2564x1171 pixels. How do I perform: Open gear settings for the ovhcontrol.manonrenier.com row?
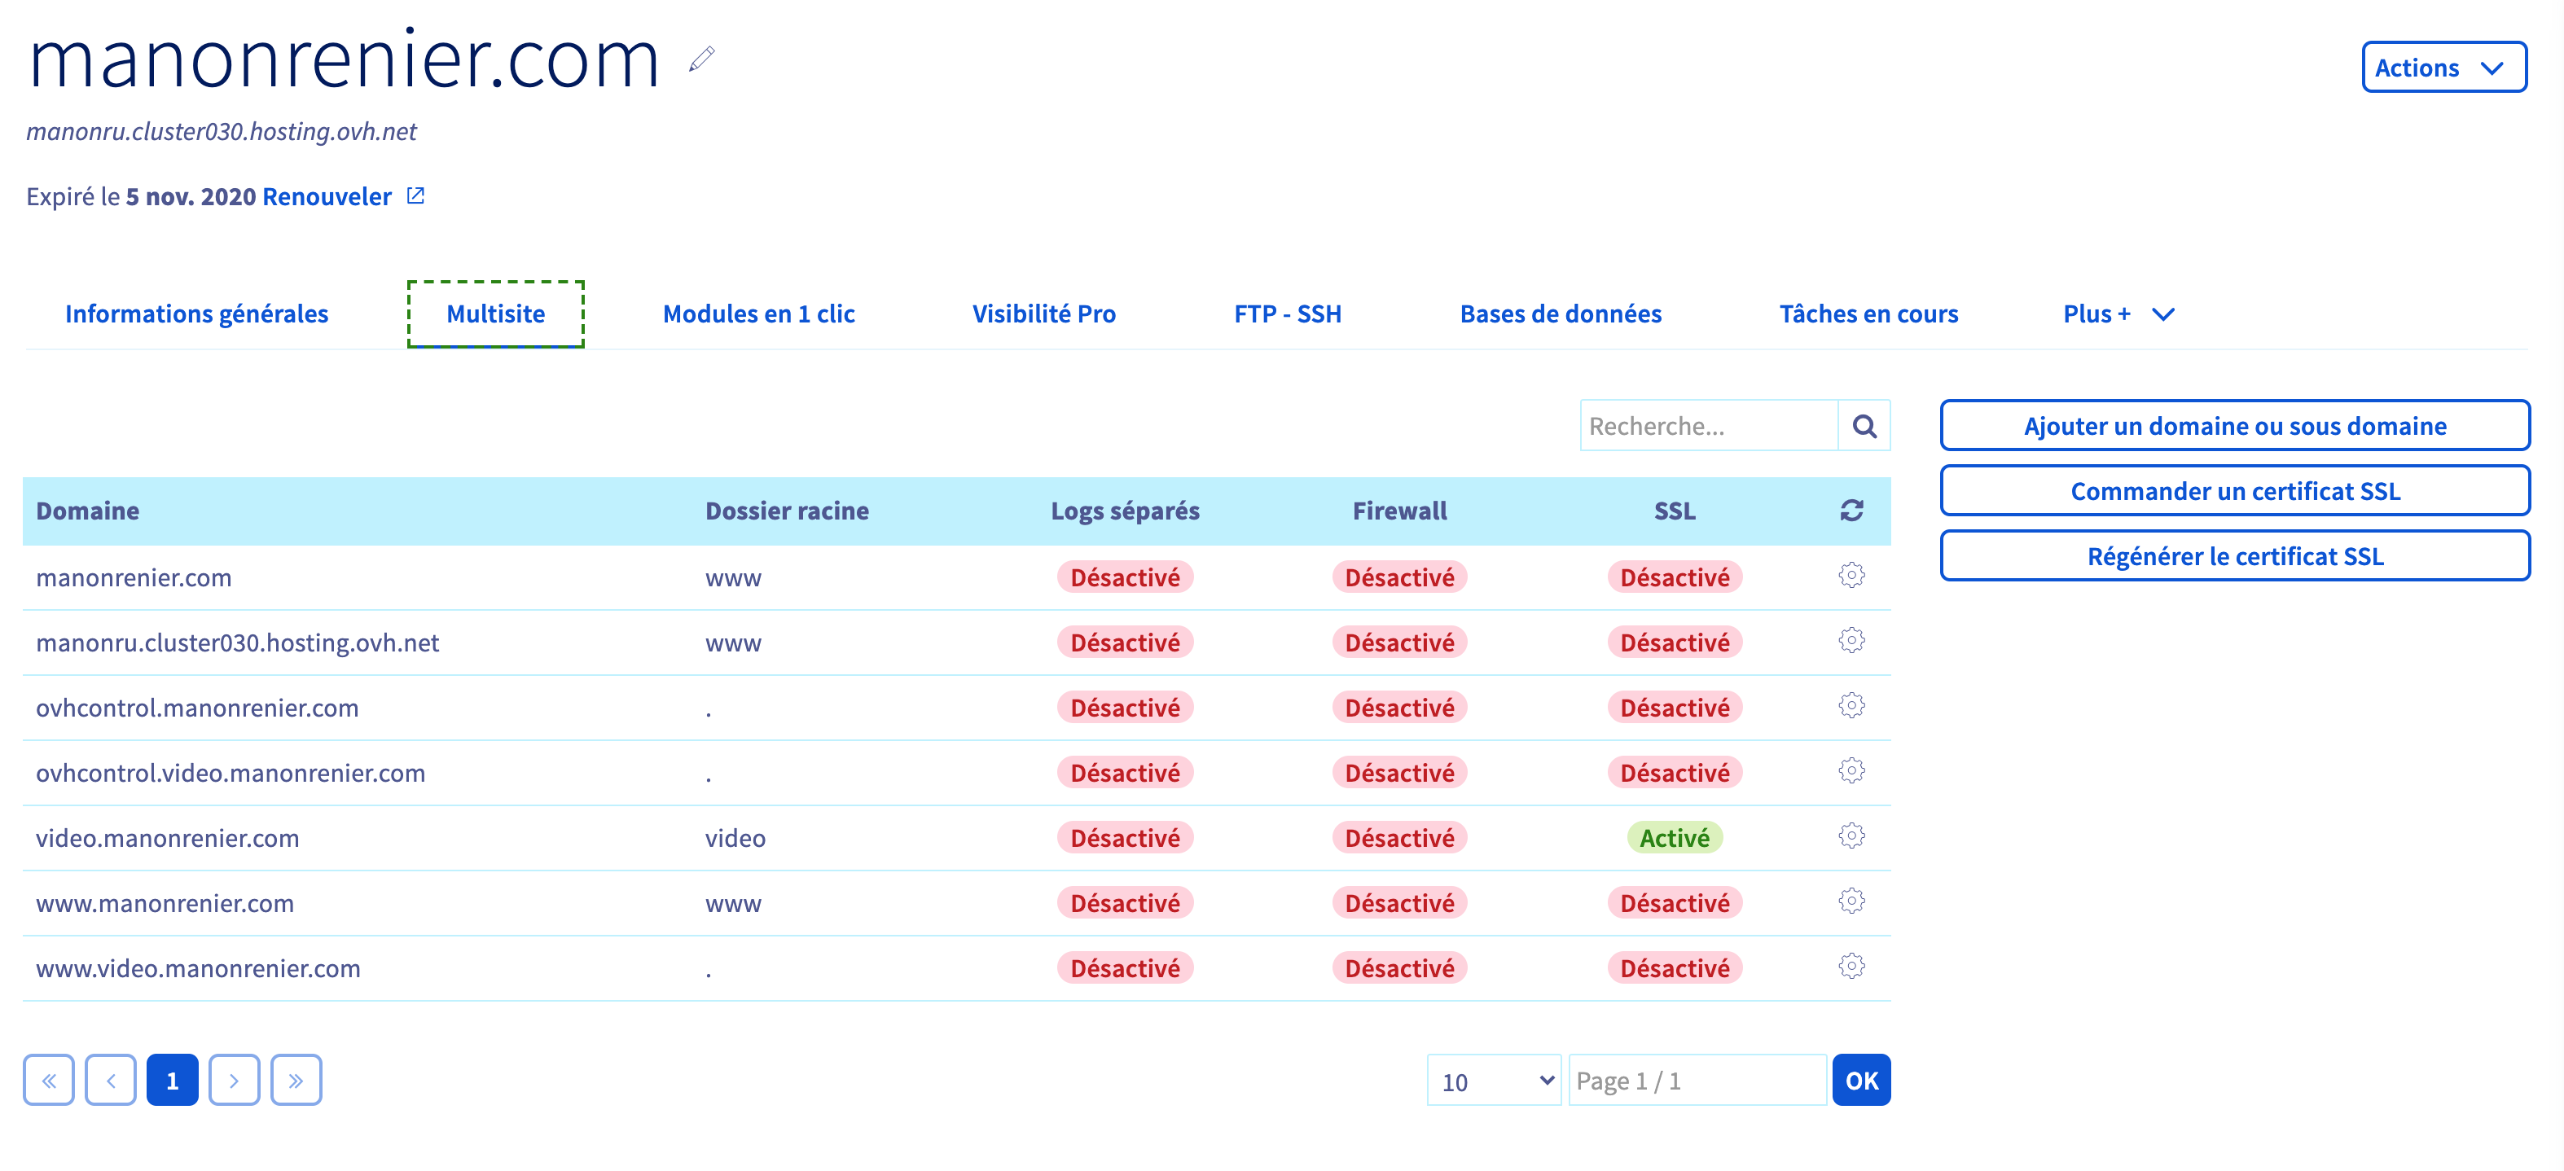pos(1851,706)
